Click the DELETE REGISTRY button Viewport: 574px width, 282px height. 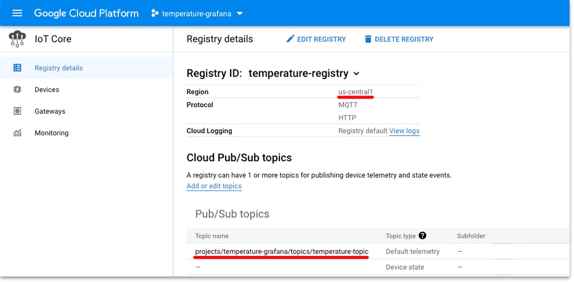[399, 39]
